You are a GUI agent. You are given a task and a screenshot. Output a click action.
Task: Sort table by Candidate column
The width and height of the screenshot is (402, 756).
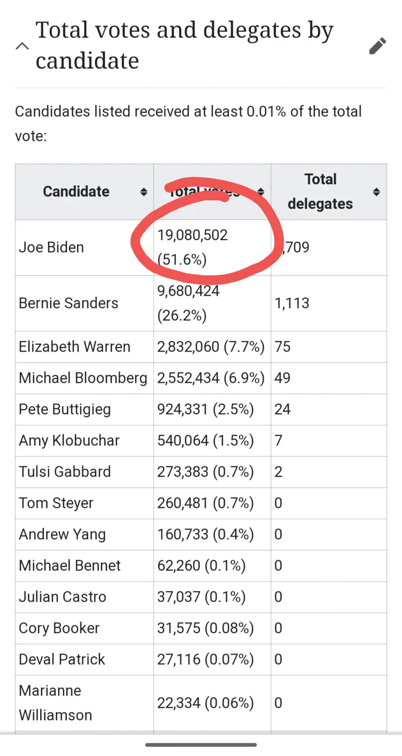pyautogui.click(x=144, y=192)
